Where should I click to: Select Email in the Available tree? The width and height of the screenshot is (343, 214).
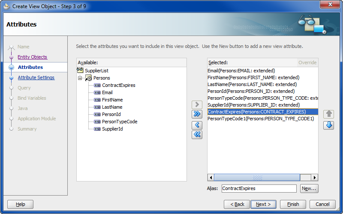pos(107,92)
